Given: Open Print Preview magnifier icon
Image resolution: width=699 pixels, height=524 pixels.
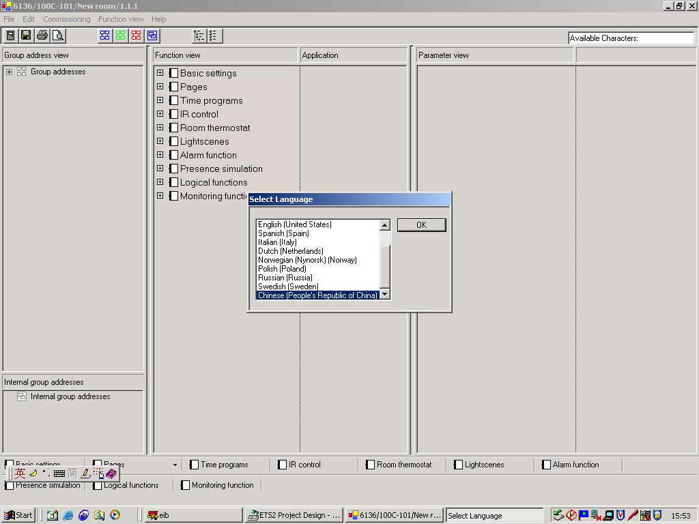Looking at the screenshot, I should tap(58, 35).
